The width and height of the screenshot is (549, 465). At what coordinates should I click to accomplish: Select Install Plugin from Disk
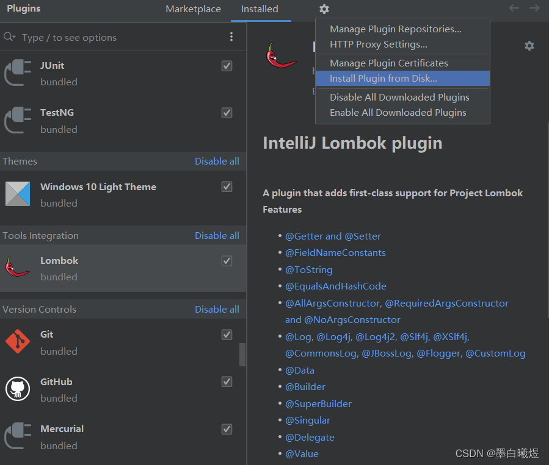402,79
